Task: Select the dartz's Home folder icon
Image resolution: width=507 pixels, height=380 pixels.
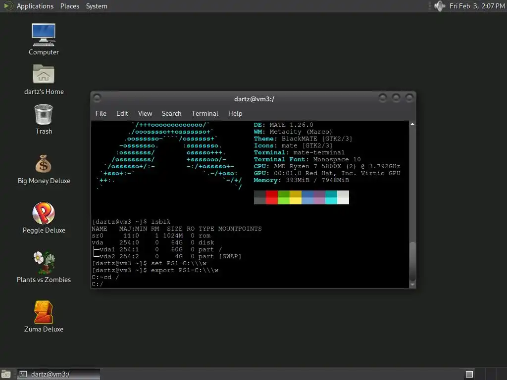Action: pyautogui.click(x=44, y=74)
